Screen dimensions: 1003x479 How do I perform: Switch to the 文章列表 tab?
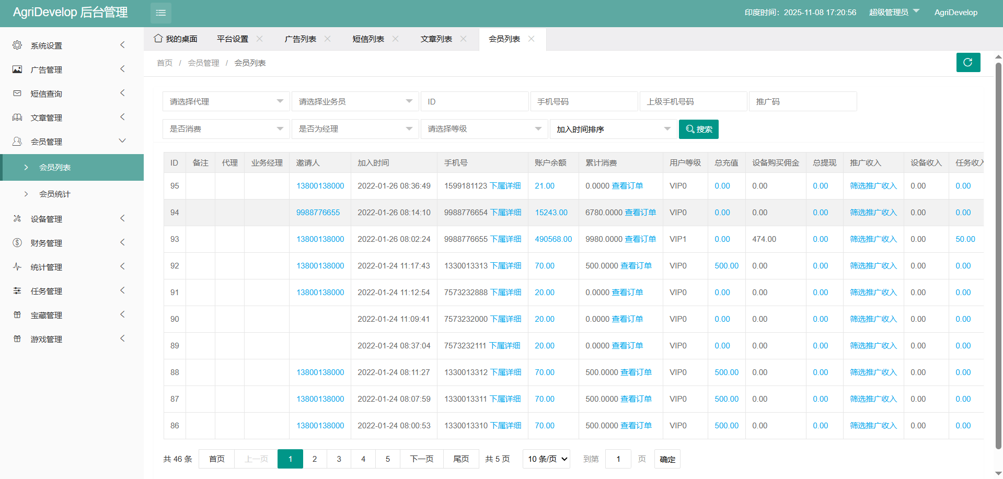[x=436, y=39]
